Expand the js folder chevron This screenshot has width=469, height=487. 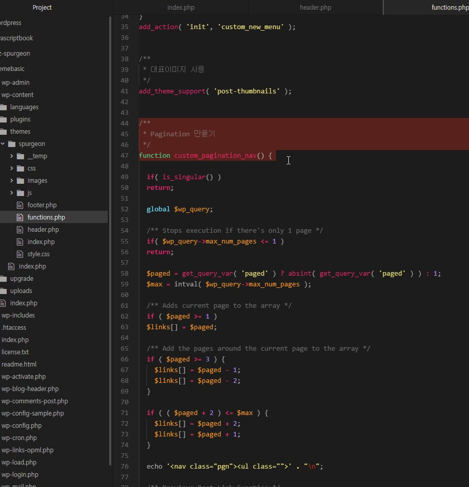coord(12,193)
